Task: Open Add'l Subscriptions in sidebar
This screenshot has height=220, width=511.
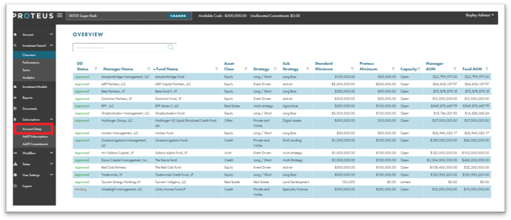Action: tap(34, 137)
